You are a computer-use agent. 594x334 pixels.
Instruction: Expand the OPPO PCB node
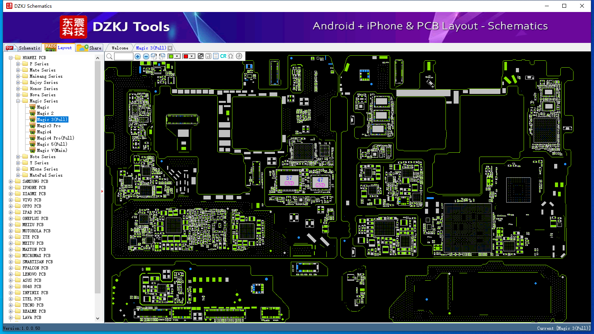11,206
